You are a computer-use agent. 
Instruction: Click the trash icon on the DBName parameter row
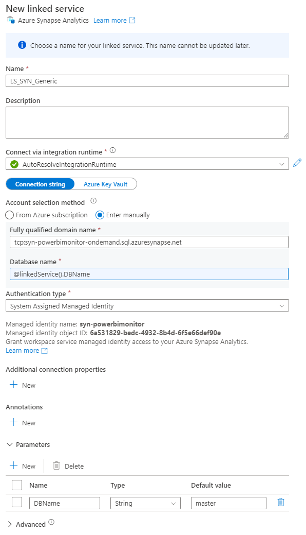click(x=280, y=502)
